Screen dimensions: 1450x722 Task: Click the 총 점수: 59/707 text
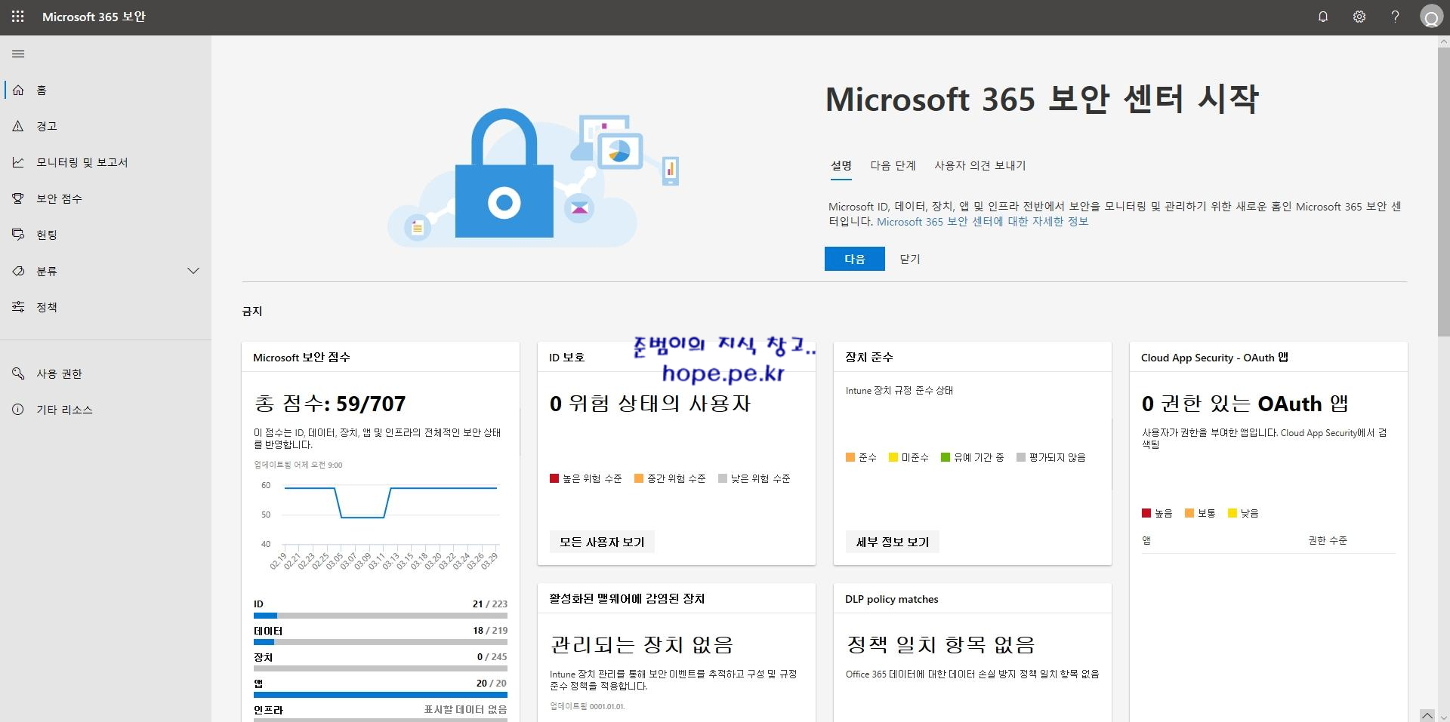click(330, 404)
